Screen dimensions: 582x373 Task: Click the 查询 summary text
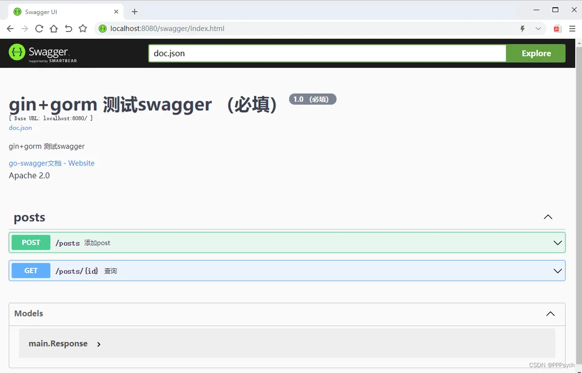tap(111, 271)
